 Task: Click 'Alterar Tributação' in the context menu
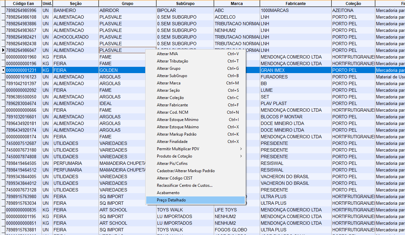[x=172, y=61]
